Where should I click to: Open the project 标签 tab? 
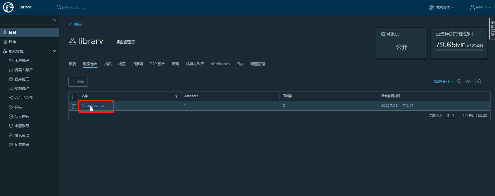click(122, 64)
